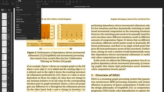
Task: Switch sidebar to thumbnails view
Action: click(x=3, y=10)
